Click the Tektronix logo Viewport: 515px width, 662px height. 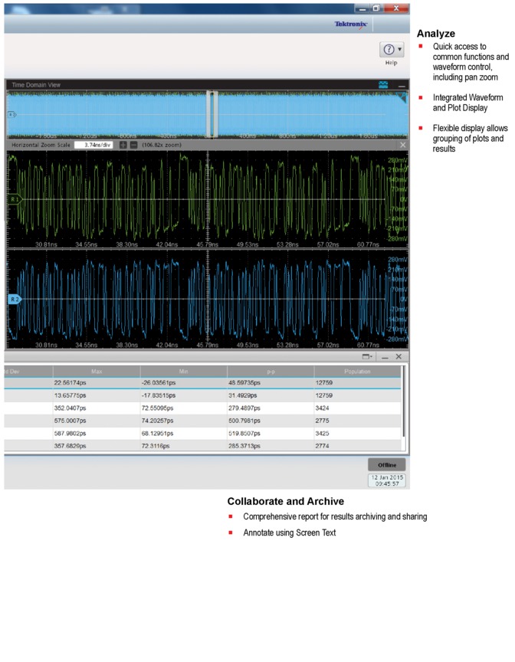click(x=351, y=25)
